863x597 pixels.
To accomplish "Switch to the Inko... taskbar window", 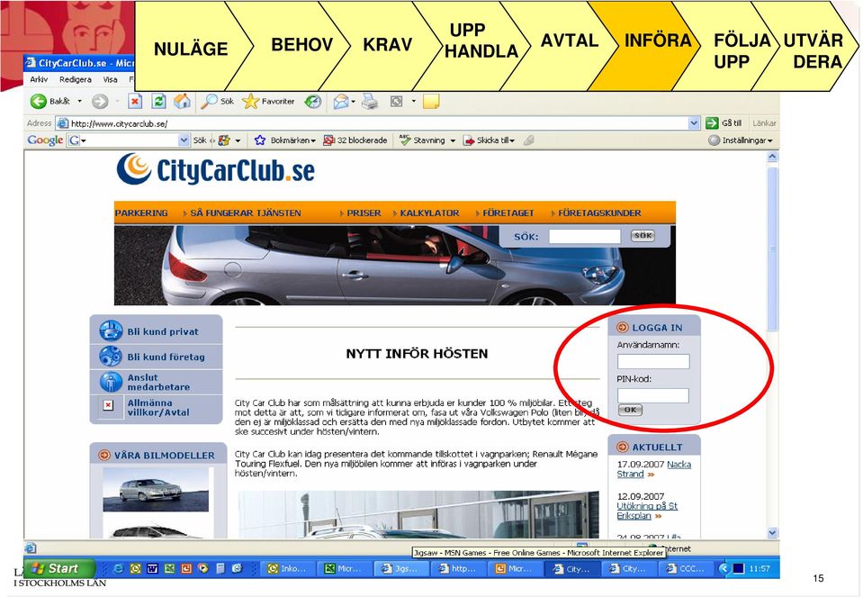I will pyautogui.click(x=286, y=568).
